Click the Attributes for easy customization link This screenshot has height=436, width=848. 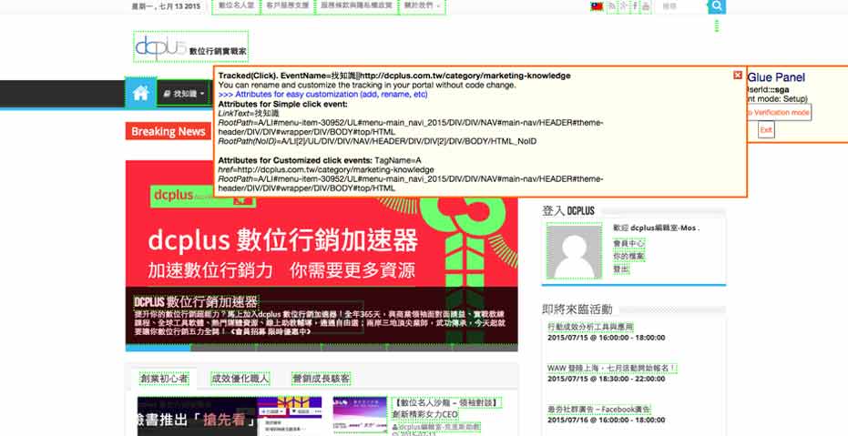(x=322, y=95)
